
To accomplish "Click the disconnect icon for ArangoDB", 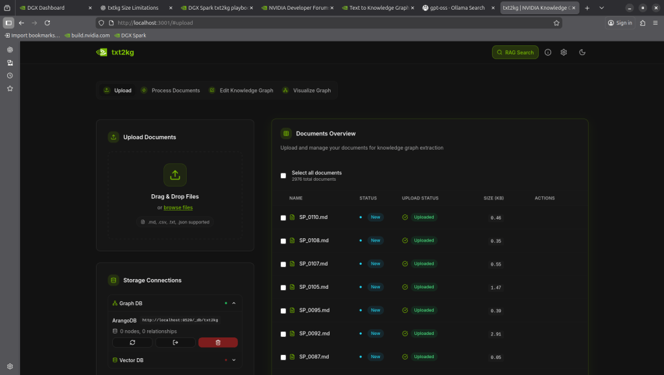I will [175, 343].
